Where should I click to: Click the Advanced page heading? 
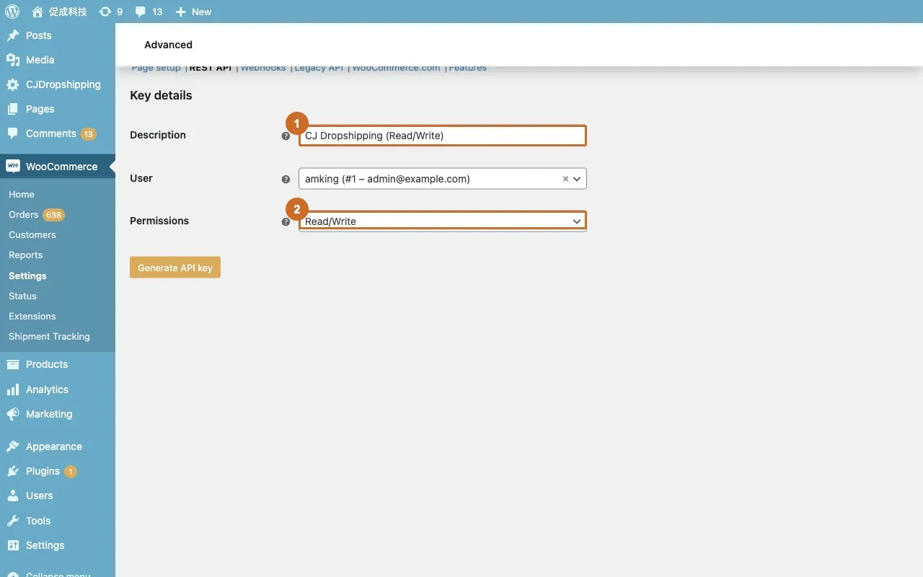tap(168, 45)
